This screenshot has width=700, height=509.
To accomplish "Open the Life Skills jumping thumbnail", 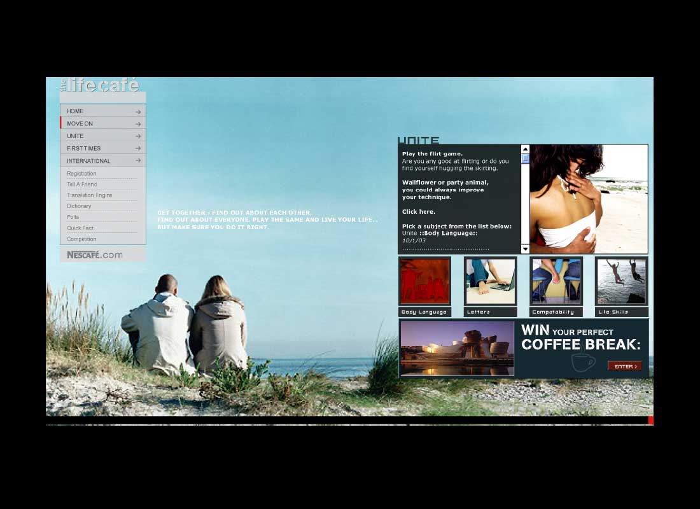I will tap(622, 281).
